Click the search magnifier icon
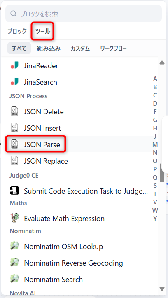Screen dimensions: 168x298 [14, 14]
